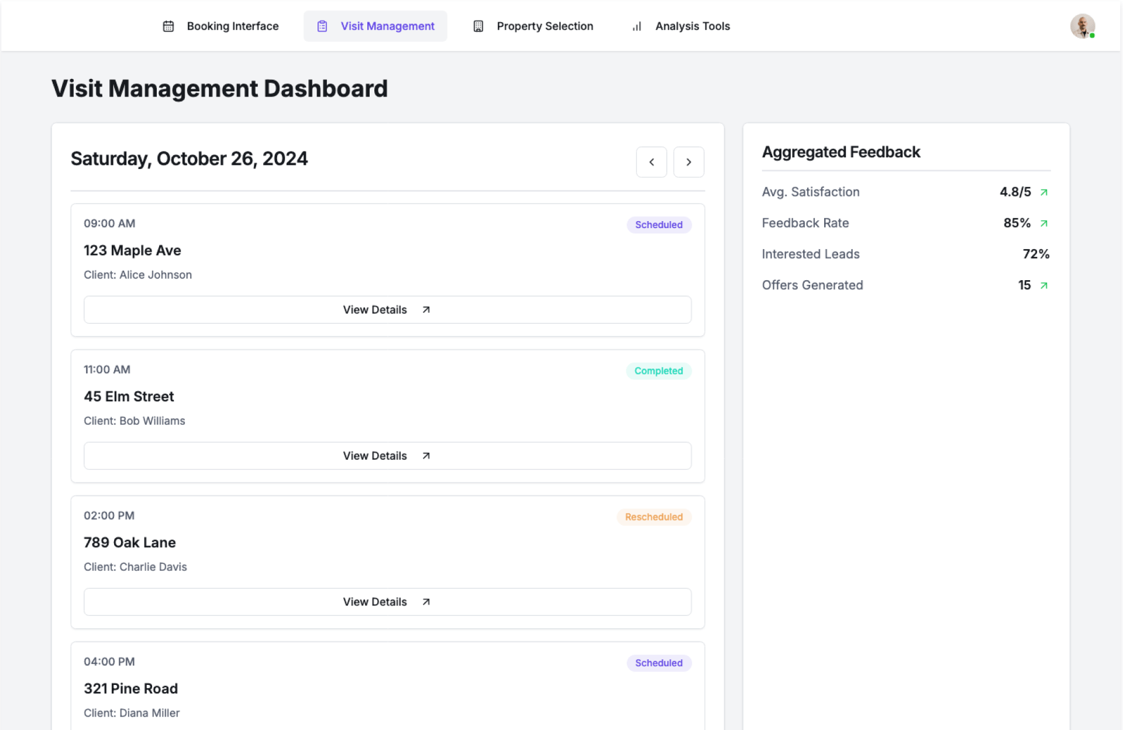Click the bar chart icon beside Analysis Tools

click(637, 26)
